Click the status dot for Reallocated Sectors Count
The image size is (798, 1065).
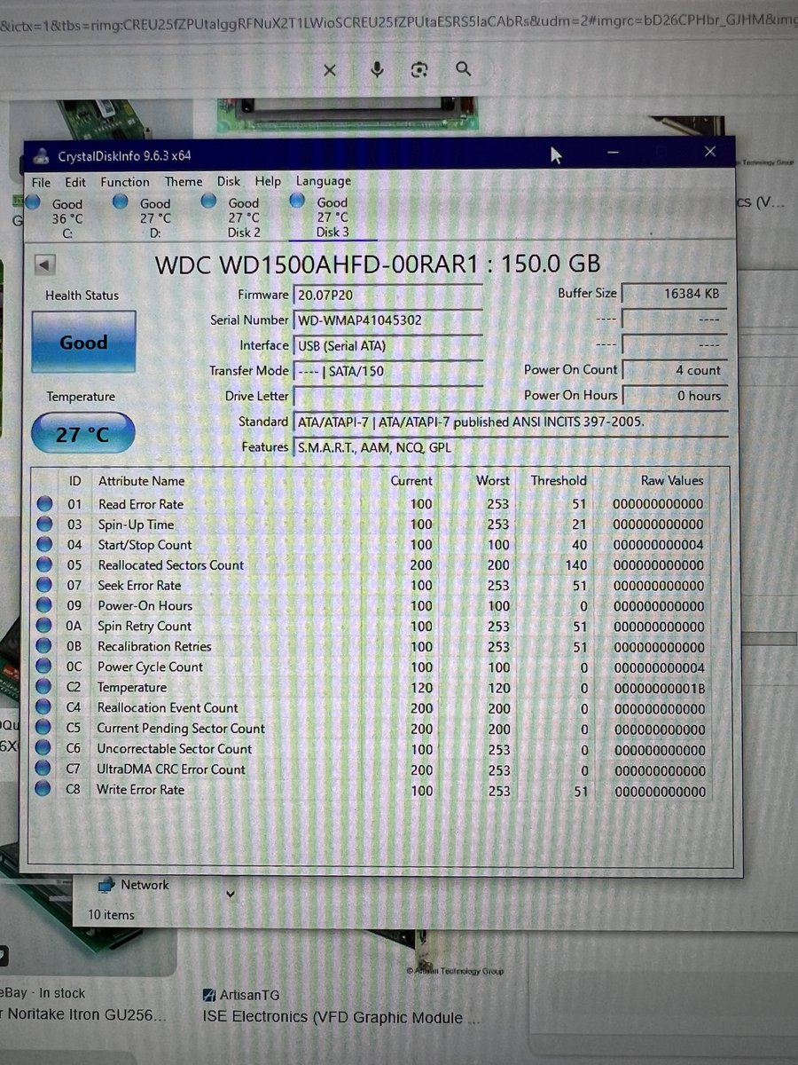(43, 565)
